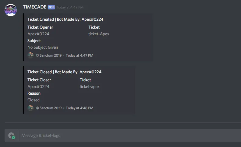This screenshot has height=147, width=241.
Task: Click the message timestamp Today at 4:47 PM
Action: tap(70, 7)
